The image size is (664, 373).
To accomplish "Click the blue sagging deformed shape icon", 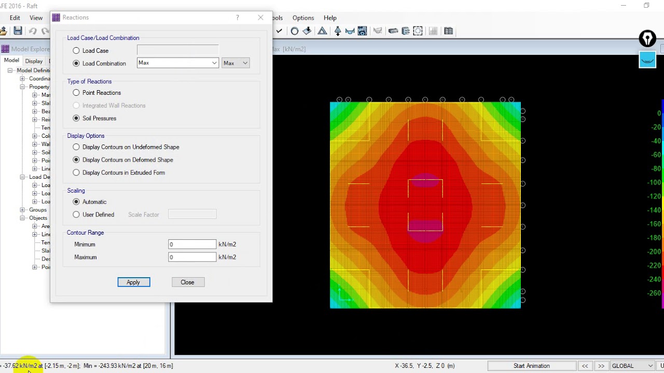I will (350, 31).
